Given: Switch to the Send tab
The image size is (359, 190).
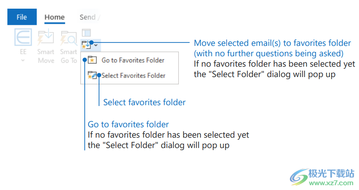Looking at the screenshot, I should pyautogui.click(x=88, y=17).
